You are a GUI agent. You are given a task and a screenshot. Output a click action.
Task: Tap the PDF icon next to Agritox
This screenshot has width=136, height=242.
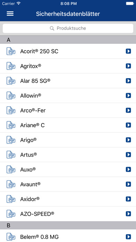[x=11, y=66]
